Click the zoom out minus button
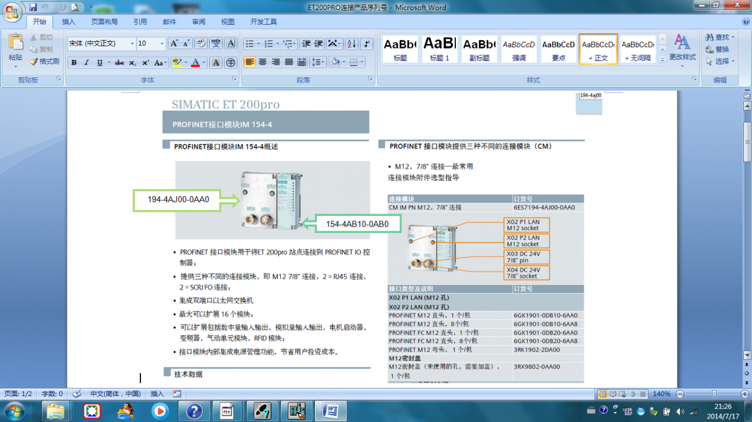 (x=680, y=393)
